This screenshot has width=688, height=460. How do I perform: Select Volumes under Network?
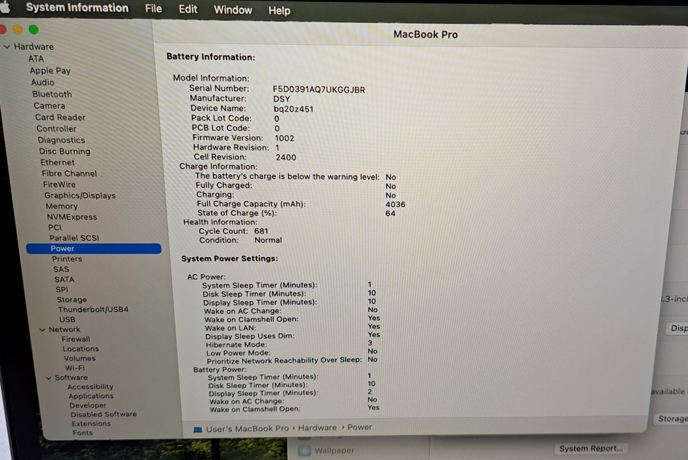[80, 358]
